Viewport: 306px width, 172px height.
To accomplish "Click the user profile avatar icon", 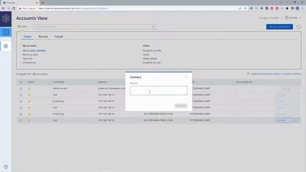I will tap(286, 18).
